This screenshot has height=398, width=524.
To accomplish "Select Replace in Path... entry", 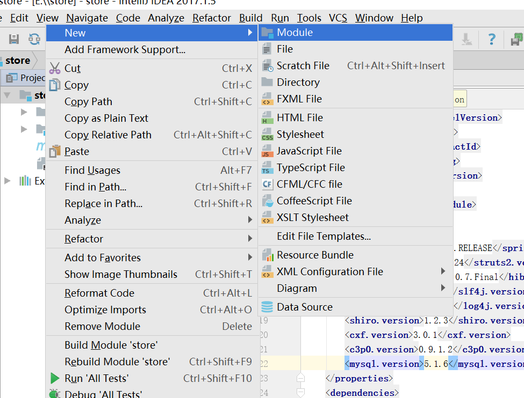I will 152,203.
